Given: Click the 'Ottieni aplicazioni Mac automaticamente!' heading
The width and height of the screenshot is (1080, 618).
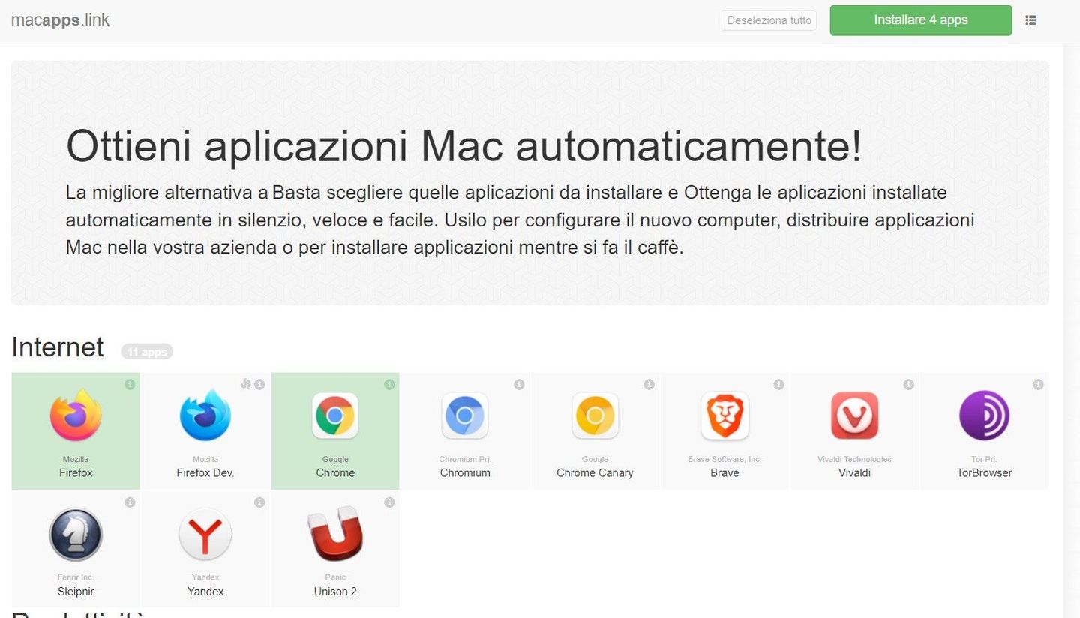Looking at the screenshot, I should (464, 146).
